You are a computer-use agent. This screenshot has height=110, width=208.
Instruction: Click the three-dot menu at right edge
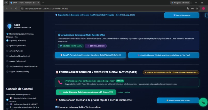[207, 15]
